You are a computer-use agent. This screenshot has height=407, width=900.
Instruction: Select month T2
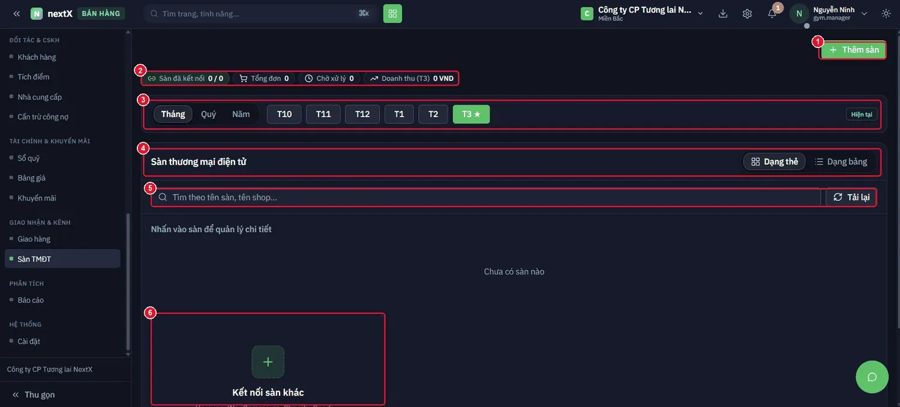coord(433,114)
